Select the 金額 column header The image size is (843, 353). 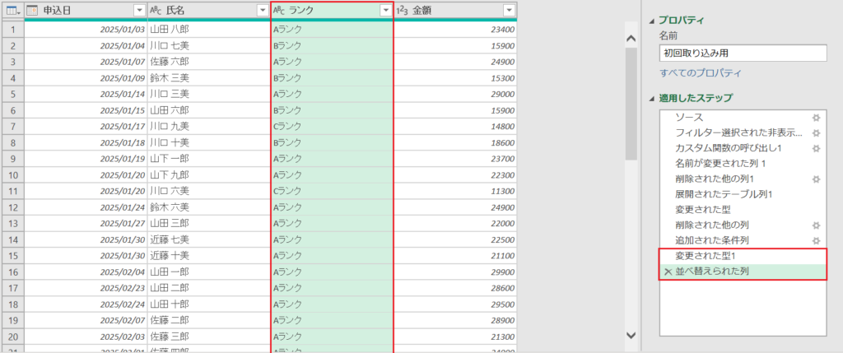(x=455, y=11)
